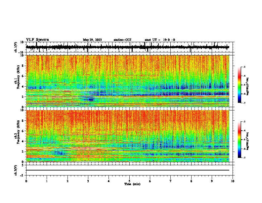
Task: Select the date text "May 29, 2023"
Action: pos(92,40)
